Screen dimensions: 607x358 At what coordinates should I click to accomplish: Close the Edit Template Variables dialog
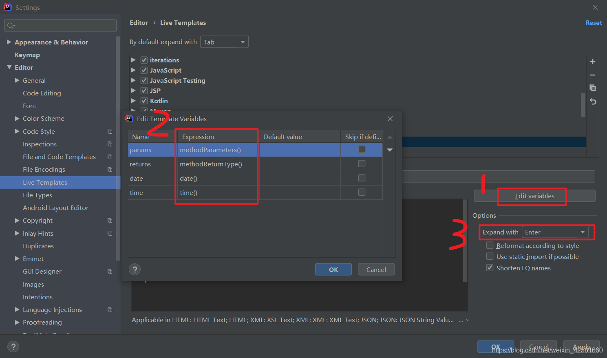click(x=390, y=119)
